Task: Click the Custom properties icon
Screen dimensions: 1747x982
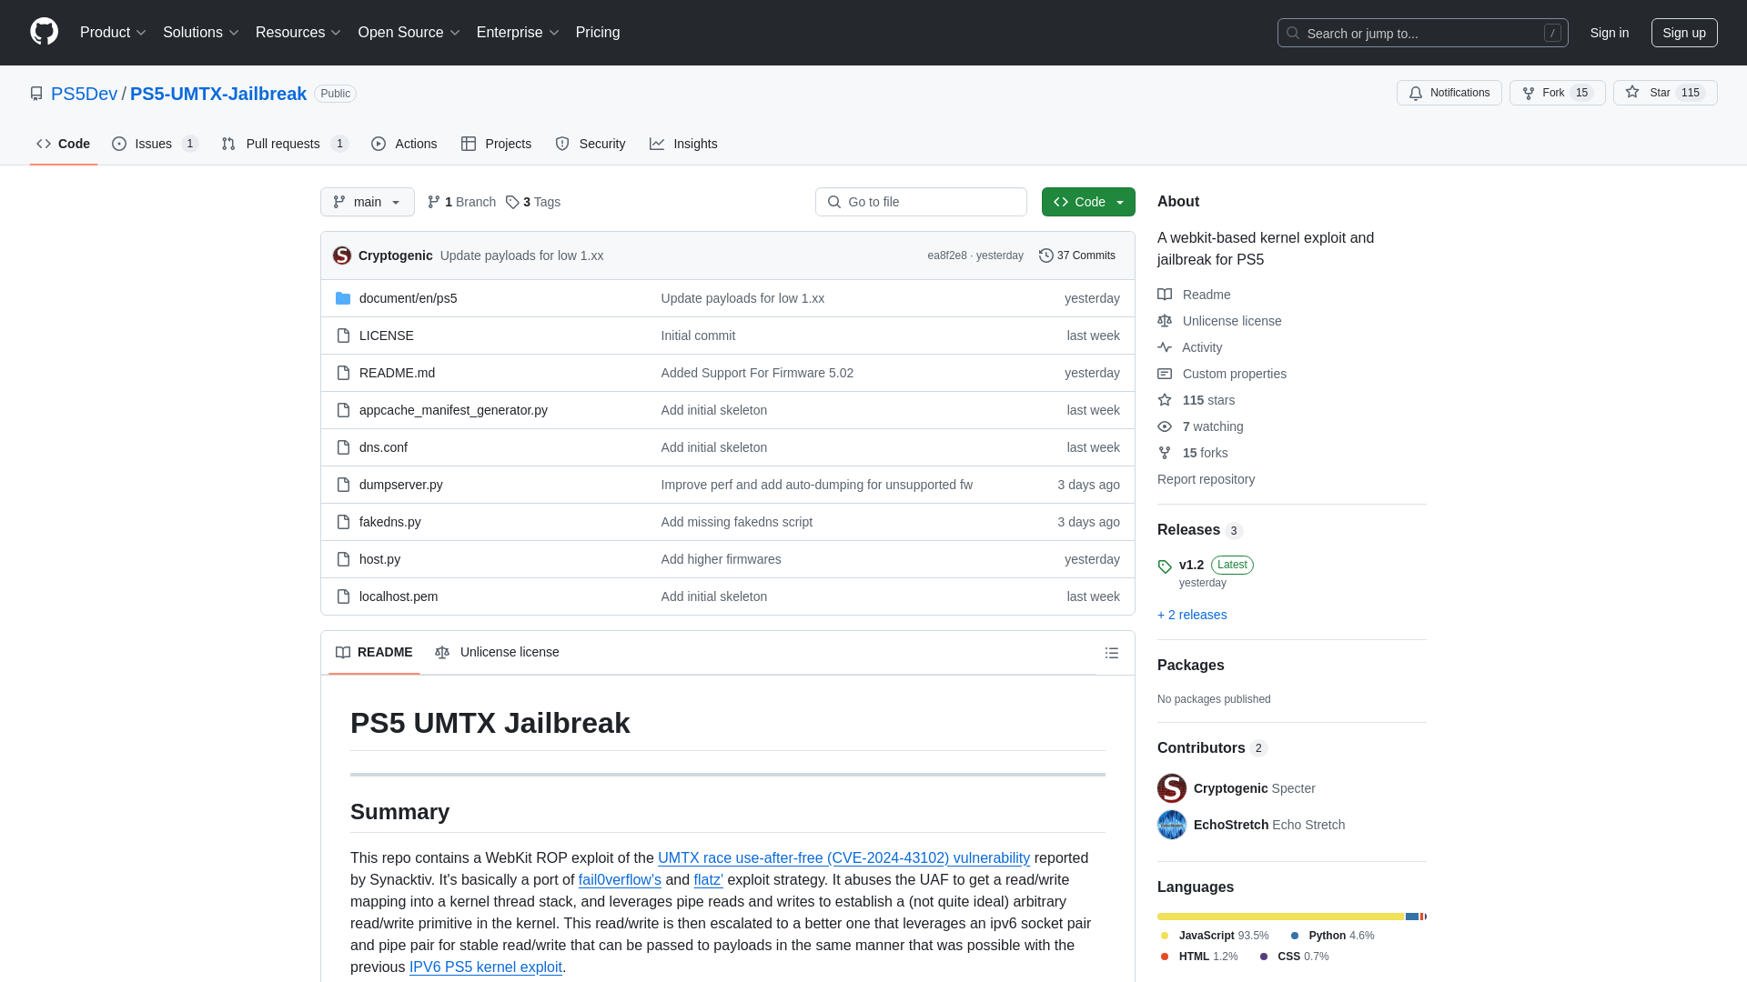Action: (x=1165, y=374)
